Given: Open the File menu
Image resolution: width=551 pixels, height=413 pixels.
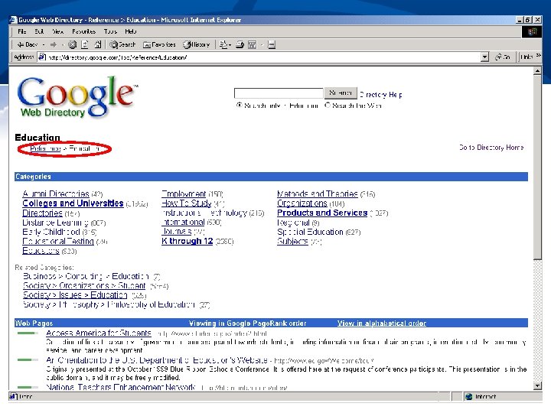Looking at the screenshot, I should pyautogui.click(x=21, y=31).
